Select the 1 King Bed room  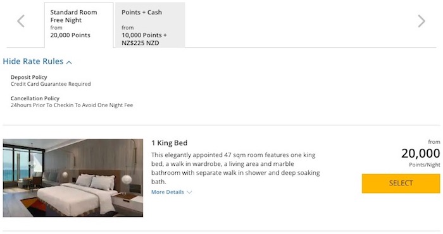(x=401, y=184)
